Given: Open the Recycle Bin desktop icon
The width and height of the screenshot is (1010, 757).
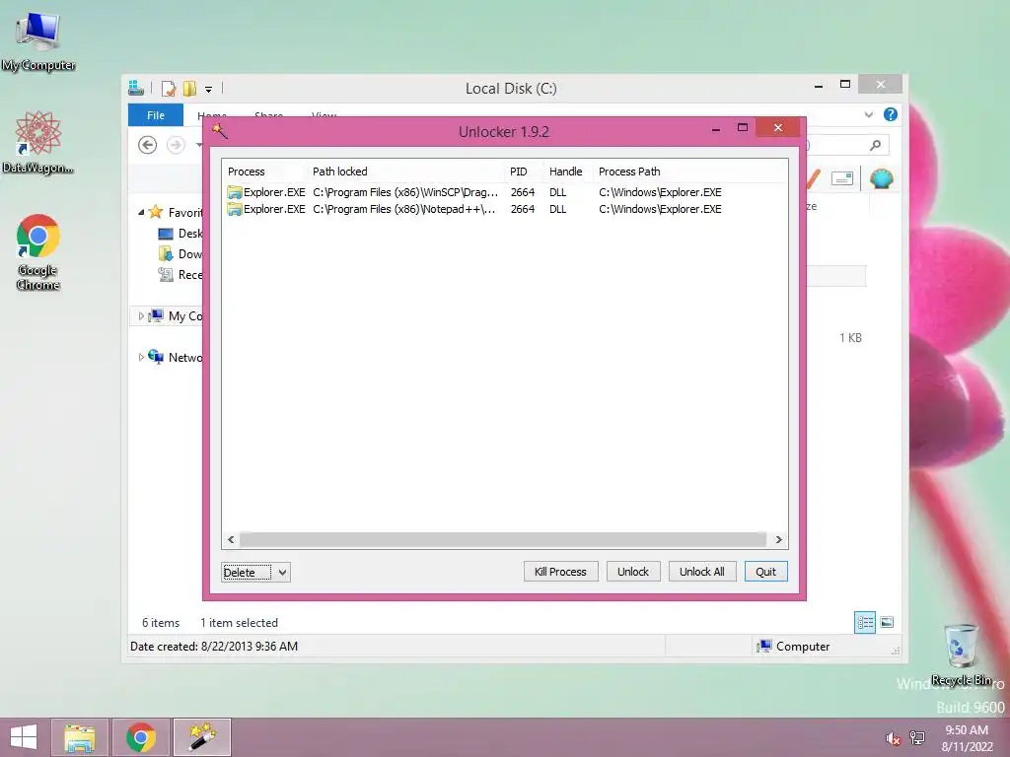Looking at the screenshot, I should (x=961, y=654).
